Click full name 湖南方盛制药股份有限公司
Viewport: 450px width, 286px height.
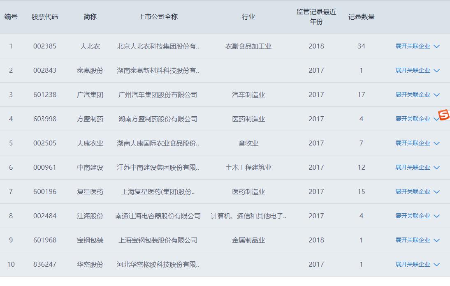point(158,119)
